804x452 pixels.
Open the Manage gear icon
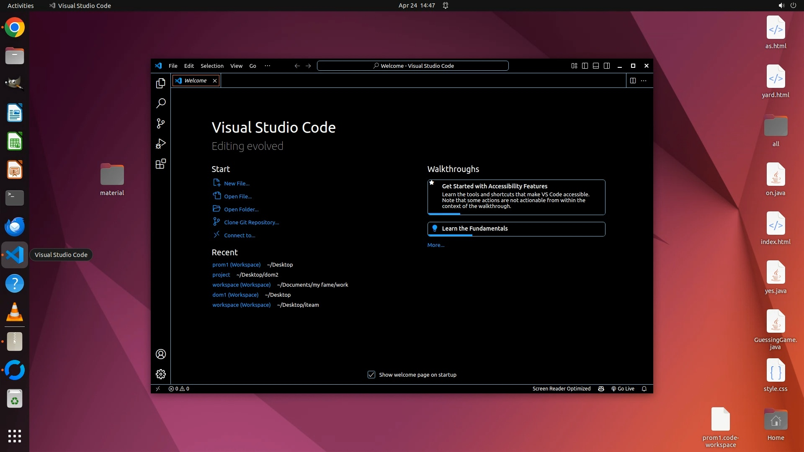click(x=160, y=374)
